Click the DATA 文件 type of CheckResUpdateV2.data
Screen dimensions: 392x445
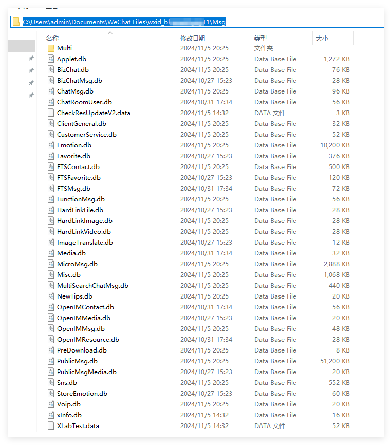coord(270,113)
